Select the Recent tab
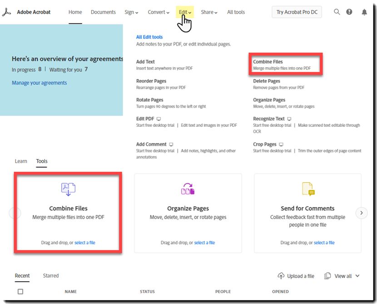 (x=22, y=276)
